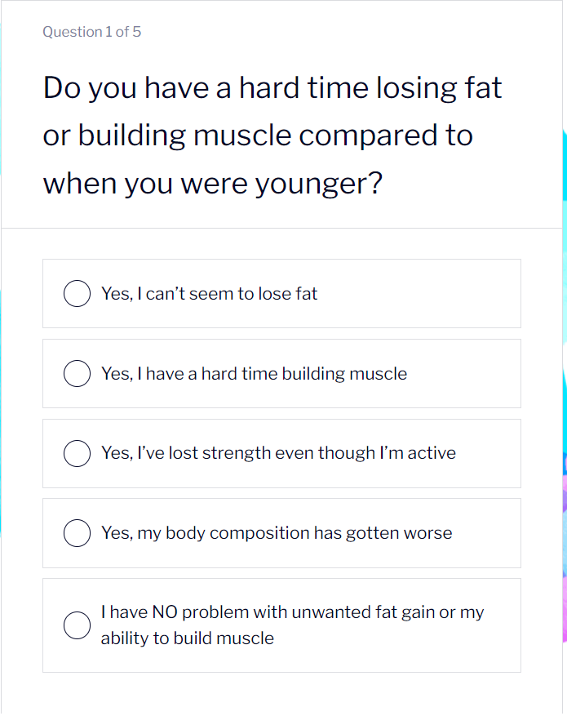Screen dimensions: 567x716
Task: Click the second answer card about building muscle
Action: click(281, 373)
